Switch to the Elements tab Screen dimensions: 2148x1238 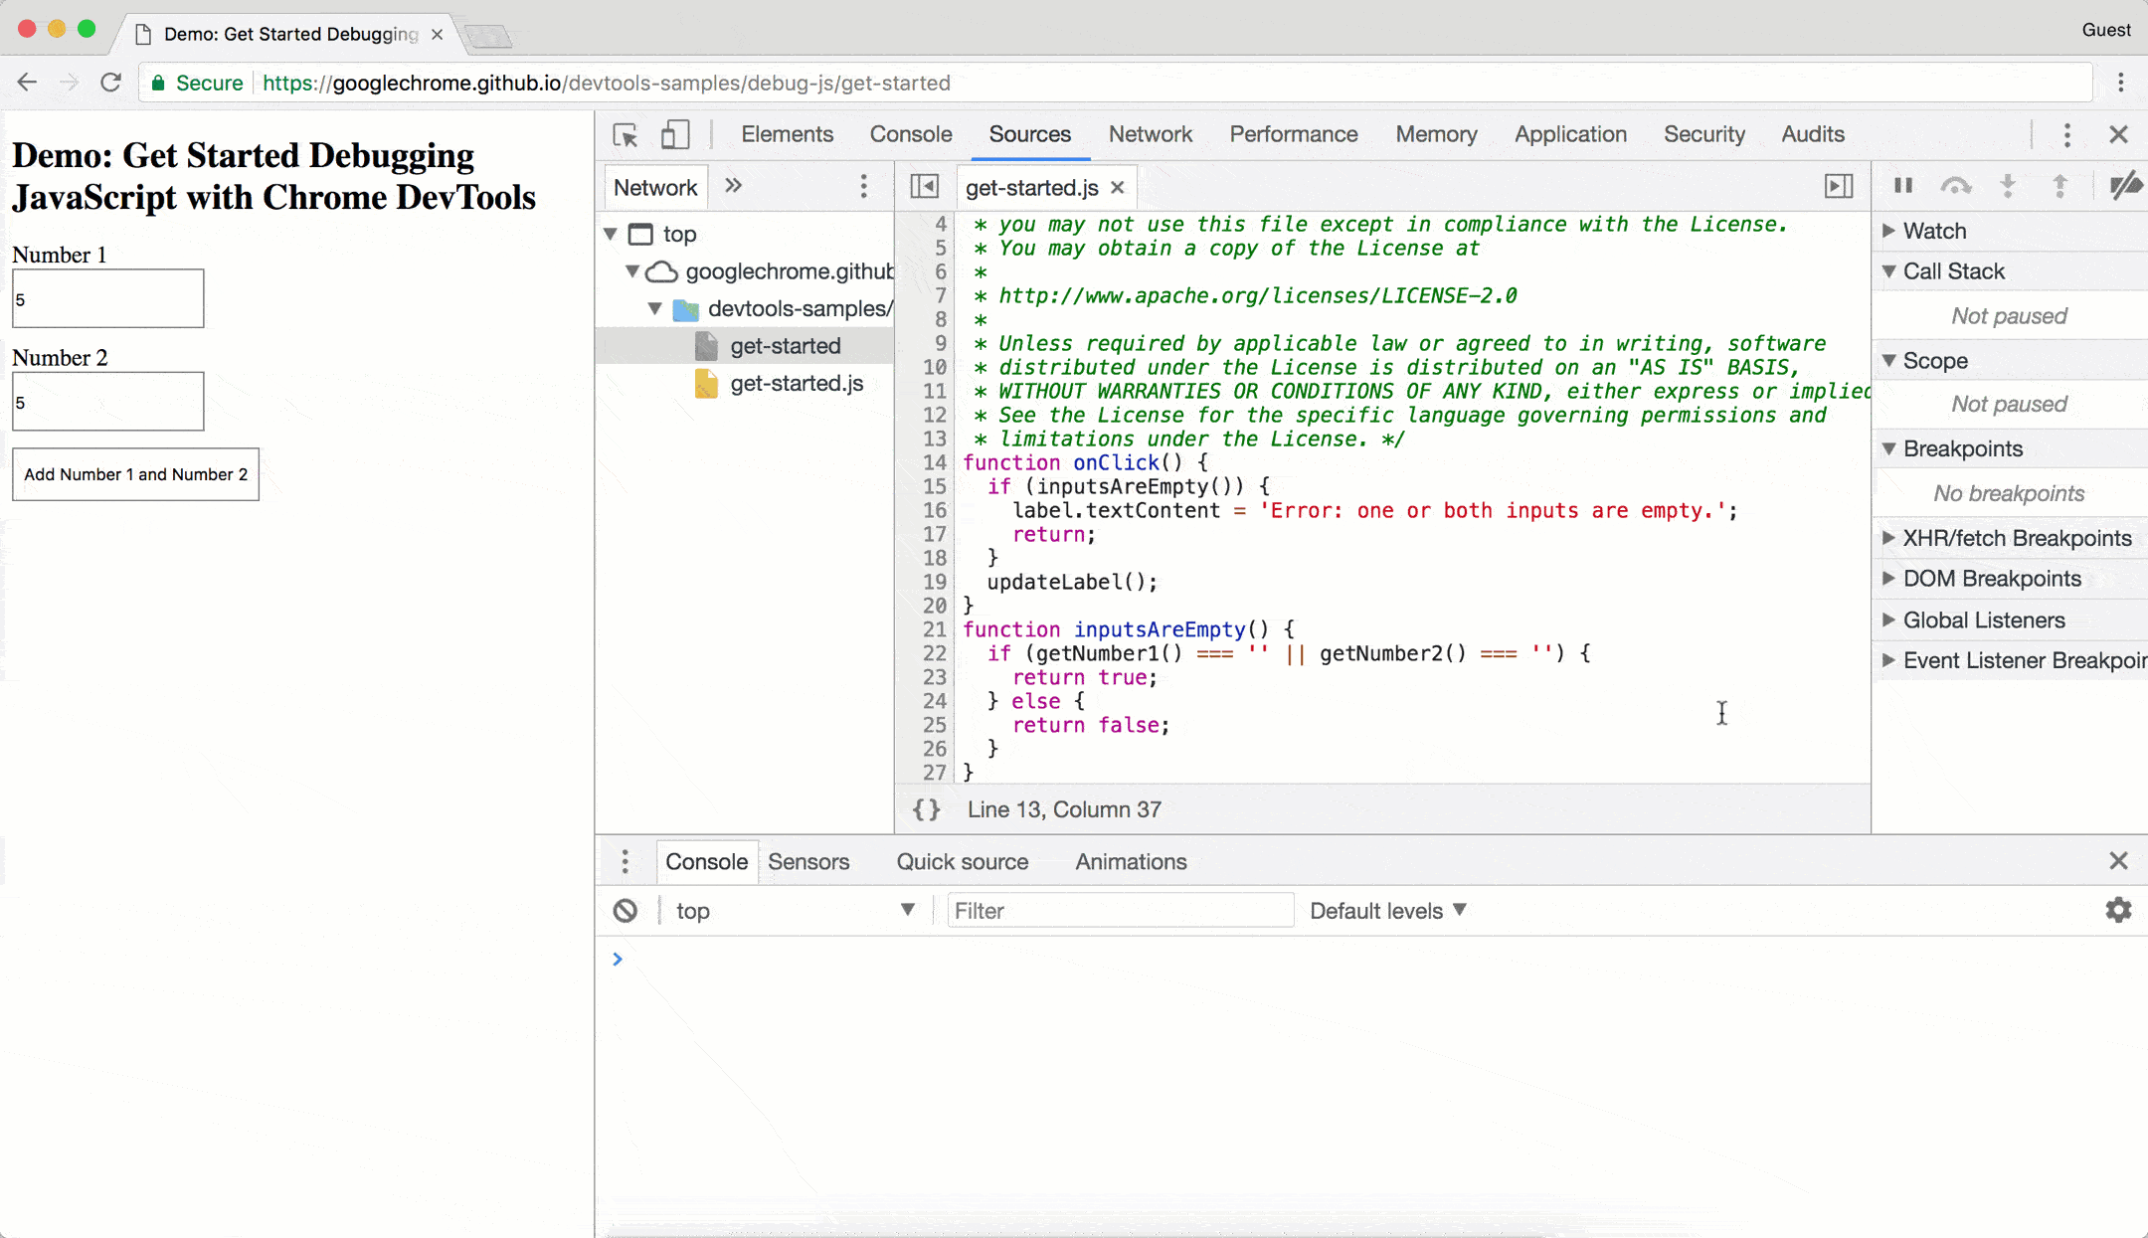coord(787,134)
